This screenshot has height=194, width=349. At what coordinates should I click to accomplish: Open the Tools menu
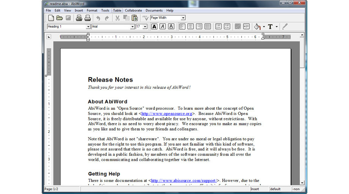(x=105, y=11)
